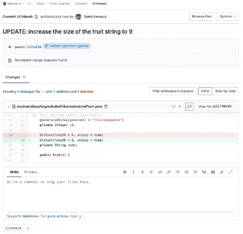Click the merge request icon
Image resolution: width=243 pixels, height=234 pixels.
10,60
